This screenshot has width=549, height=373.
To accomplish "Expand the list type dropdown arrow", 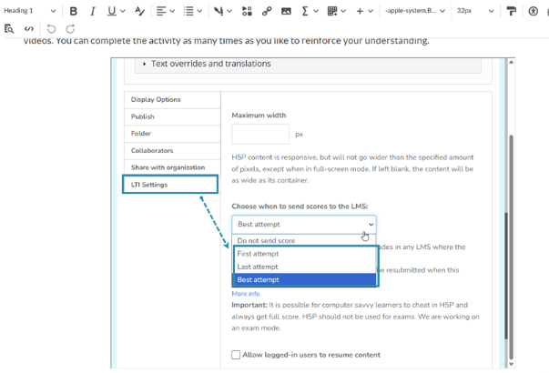I will pyautogui.click(x=199, y=11).
